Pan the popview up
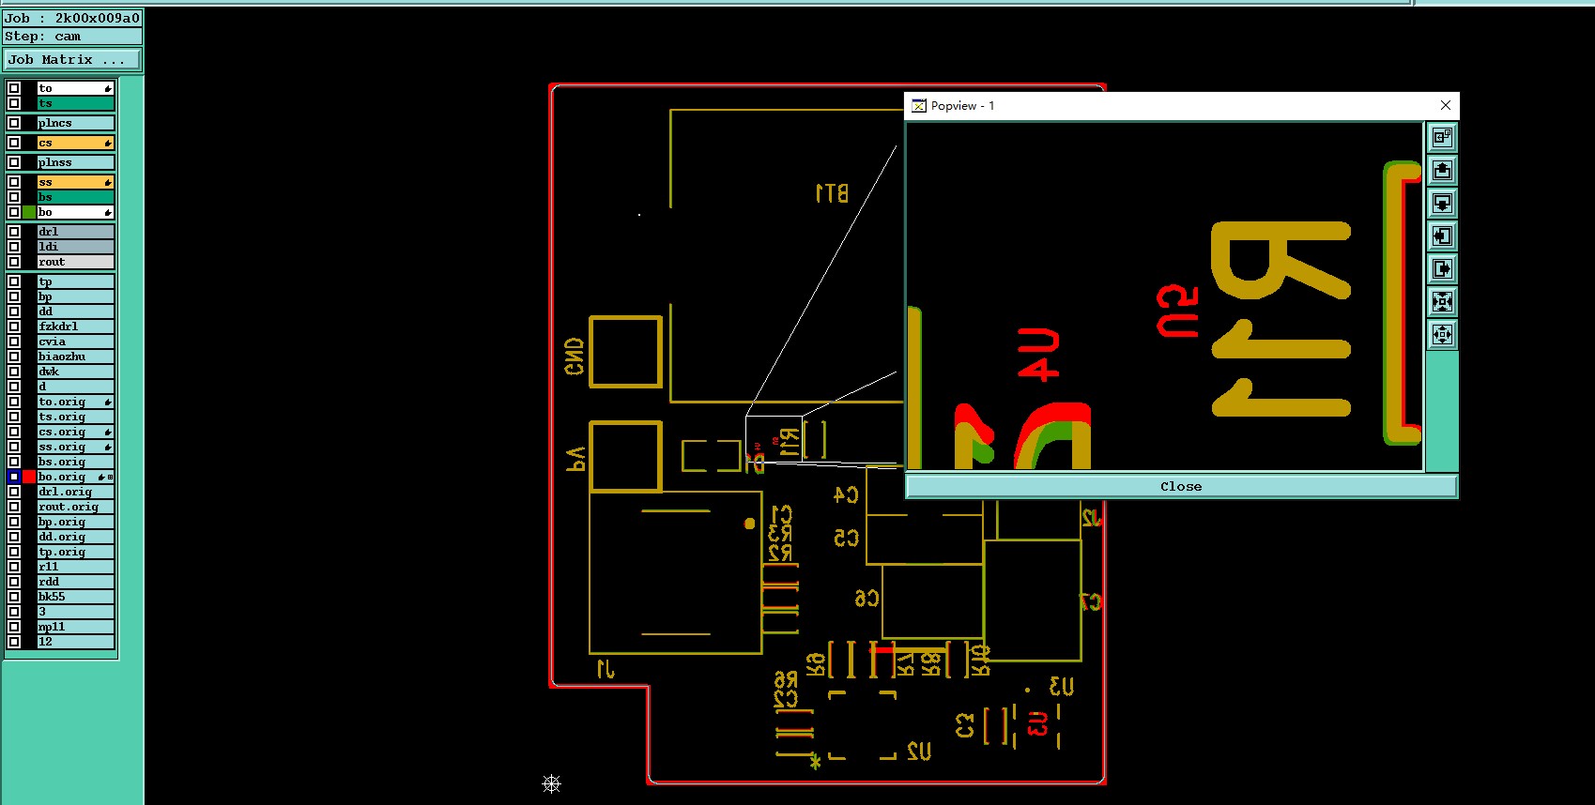 [1443, 171]
